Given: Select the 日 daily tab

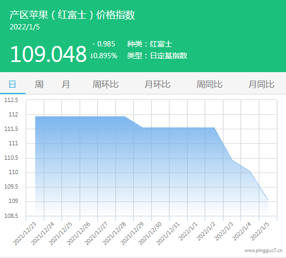Looking at the screenshot, I should coord(12,84).
